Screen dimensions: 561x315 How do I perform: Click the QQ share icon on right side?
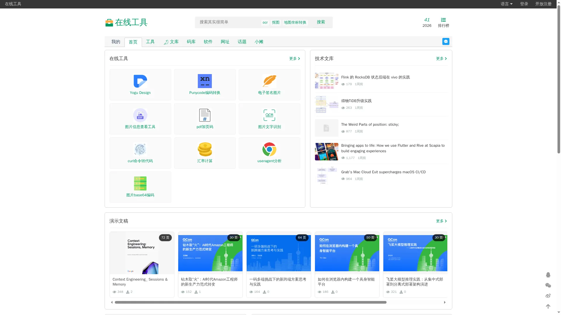548,275
